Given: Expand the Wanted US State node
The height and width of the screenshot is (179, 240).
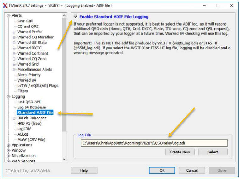Looking at the screenshot, I should pos(14,43).
